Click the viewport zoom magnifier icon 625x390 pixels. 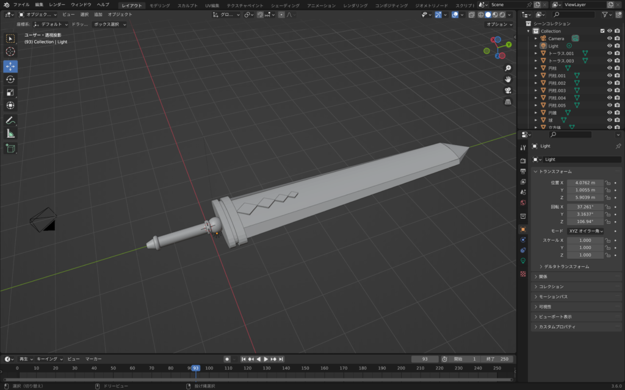pos(508,68)
